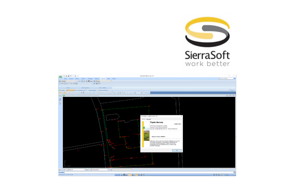Image resolution: width=295 pixels, height=195 pixels.
Task: Click the bottom icon in left sidebar
Action: click(60, 104)
